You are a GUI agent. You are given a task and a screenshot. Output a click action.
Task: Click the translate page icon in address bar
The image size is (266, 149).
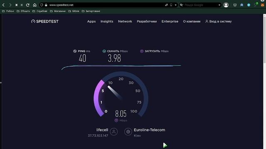point(166,5)
